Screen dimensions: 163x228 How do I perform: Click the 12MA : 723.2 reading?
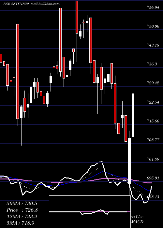click(x=22, y=217)
